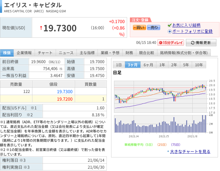Select 1年 chart period
This screenshot has height=171, width=220.
[162, 65]
